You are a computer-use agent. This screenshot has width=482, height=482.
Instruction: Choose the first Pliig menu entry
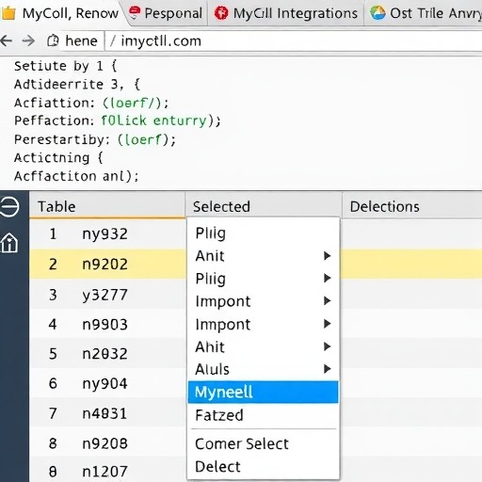263,233
